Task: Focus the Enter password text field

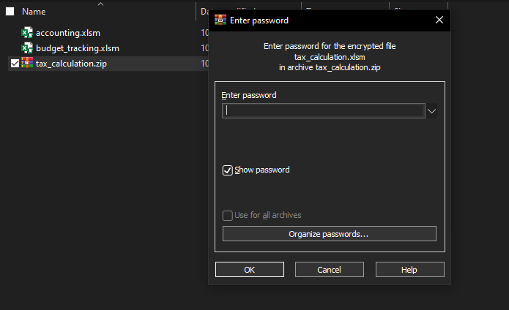Action: pos(324,111)
